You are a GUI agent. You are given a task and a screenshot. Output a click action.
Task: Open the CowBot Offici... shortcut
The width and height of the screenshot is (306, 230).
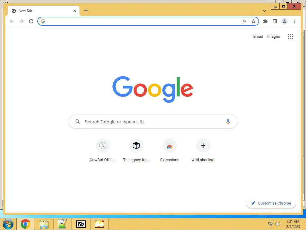(x=103, y=151)
